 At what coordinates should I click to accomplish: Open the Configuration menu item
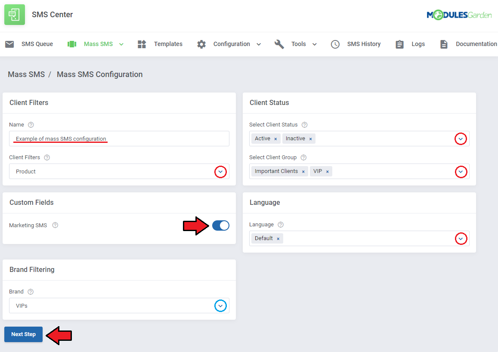232,44
